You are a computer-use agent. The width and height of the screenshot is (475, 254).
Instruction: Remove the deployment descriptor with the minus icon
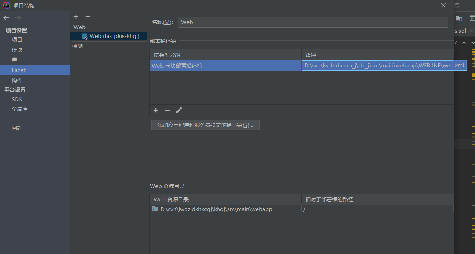[168, 110]
